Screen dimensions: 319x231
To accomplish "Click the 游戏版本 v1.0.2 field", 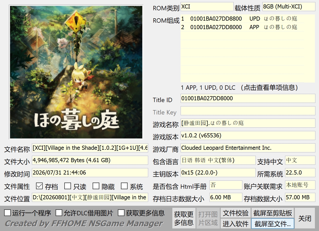I will click(248, 135).
